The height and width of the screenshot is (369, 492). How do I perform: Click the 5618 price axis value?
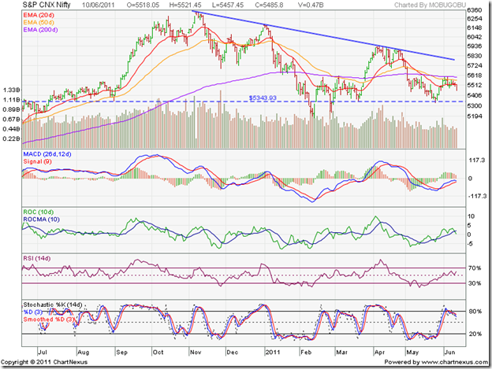(475, 76)
